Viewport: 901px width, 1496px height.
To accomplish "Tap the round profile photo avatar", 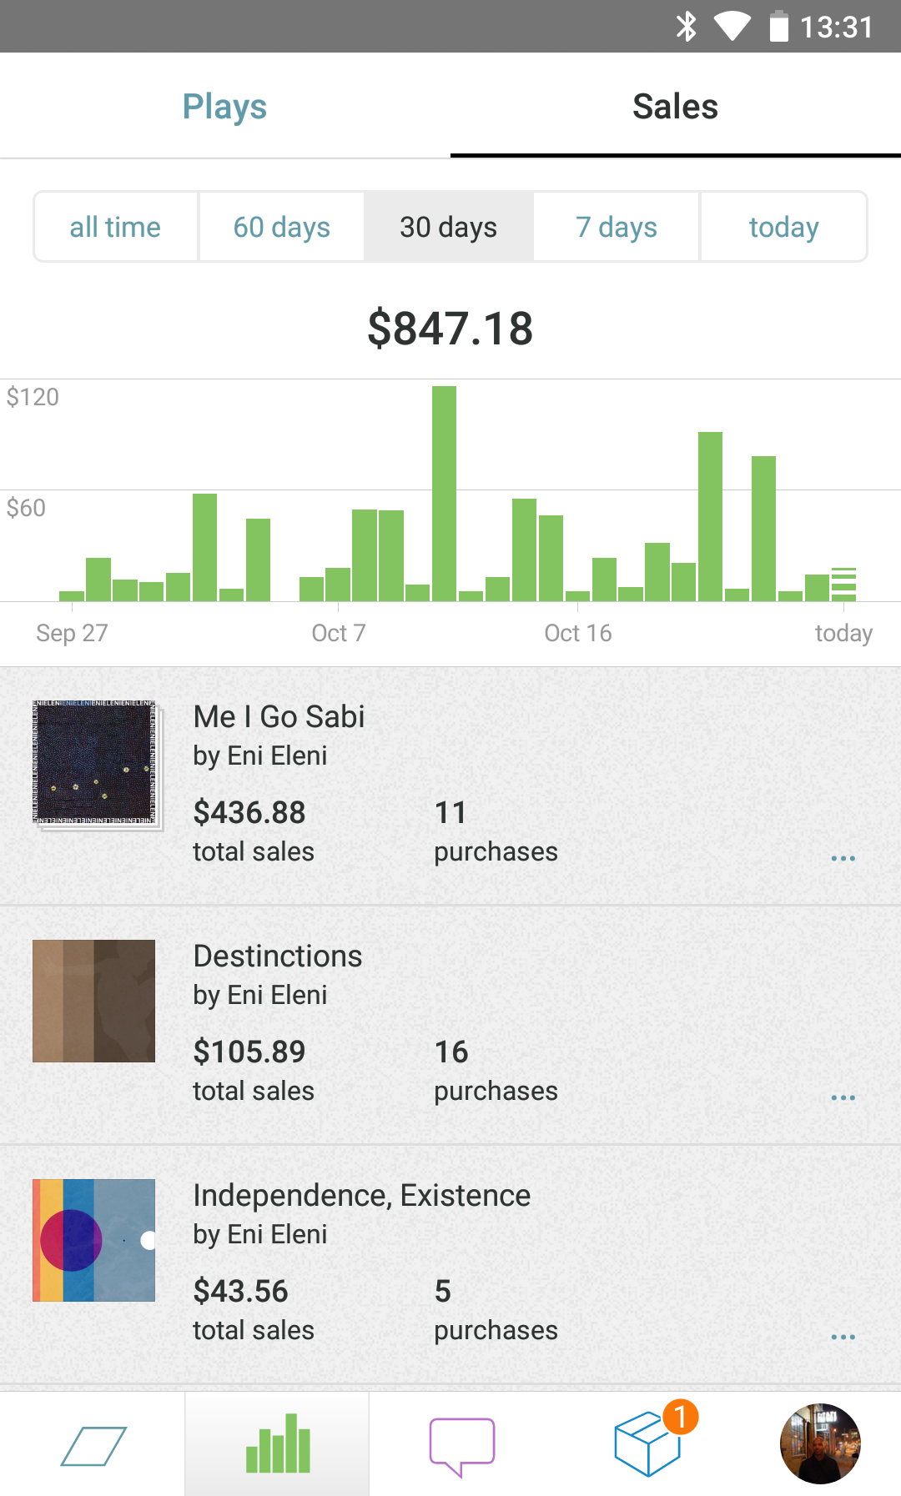I will point(820,1443).
